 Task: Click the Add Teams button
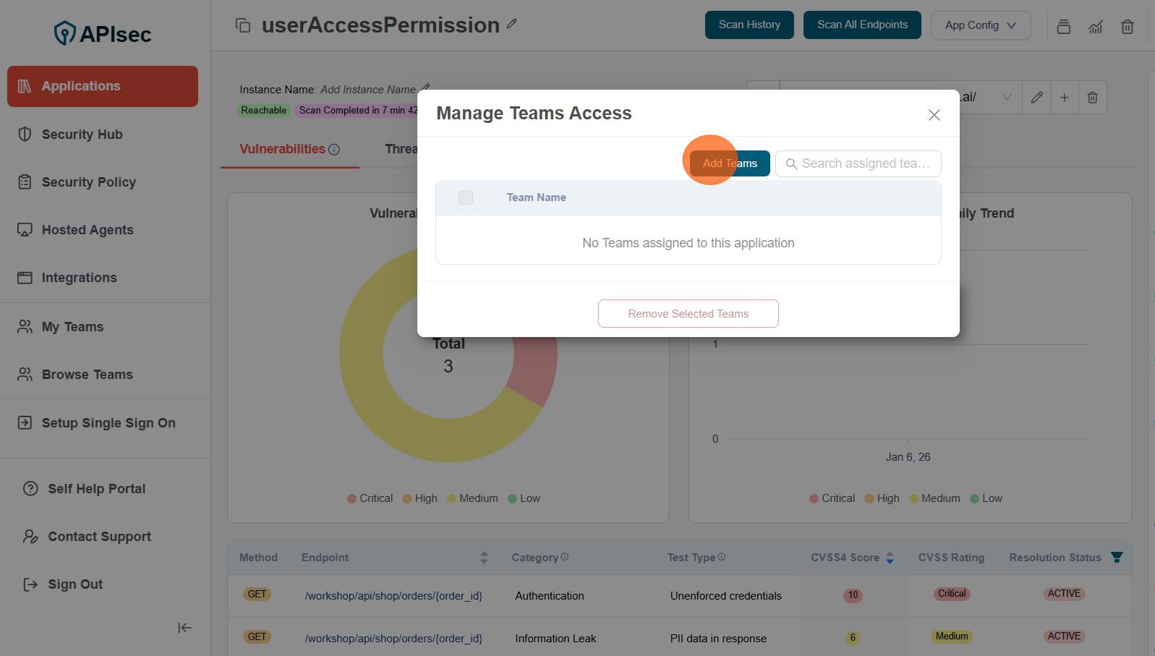point(730,163)
